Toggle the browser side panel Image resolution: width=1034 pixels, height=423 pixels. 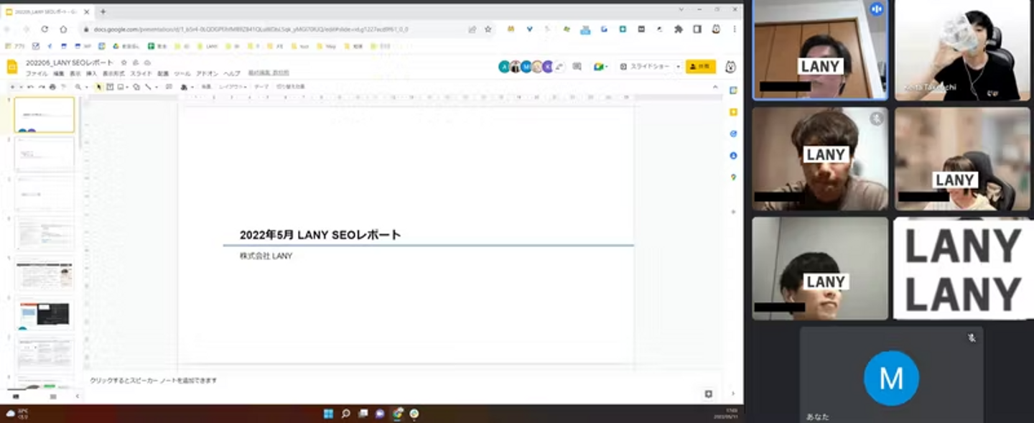(697, 29)
